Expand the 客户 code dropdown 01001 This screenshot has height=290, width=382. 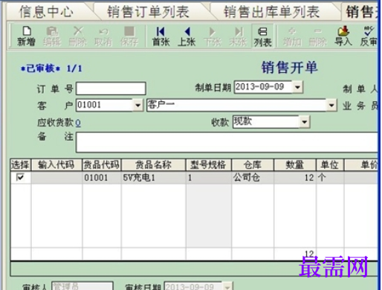pos(138,105)
